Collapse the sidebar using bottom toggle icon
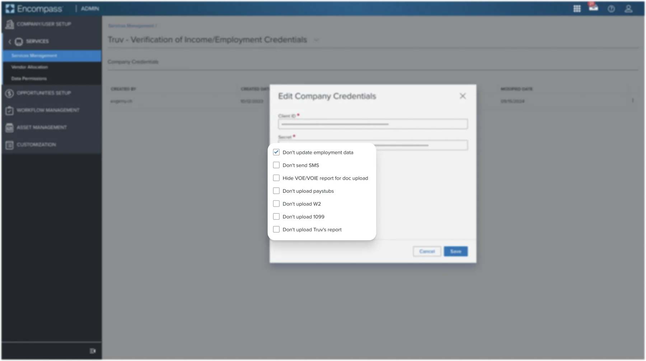646x361 pixels. (x=93, y=351)
